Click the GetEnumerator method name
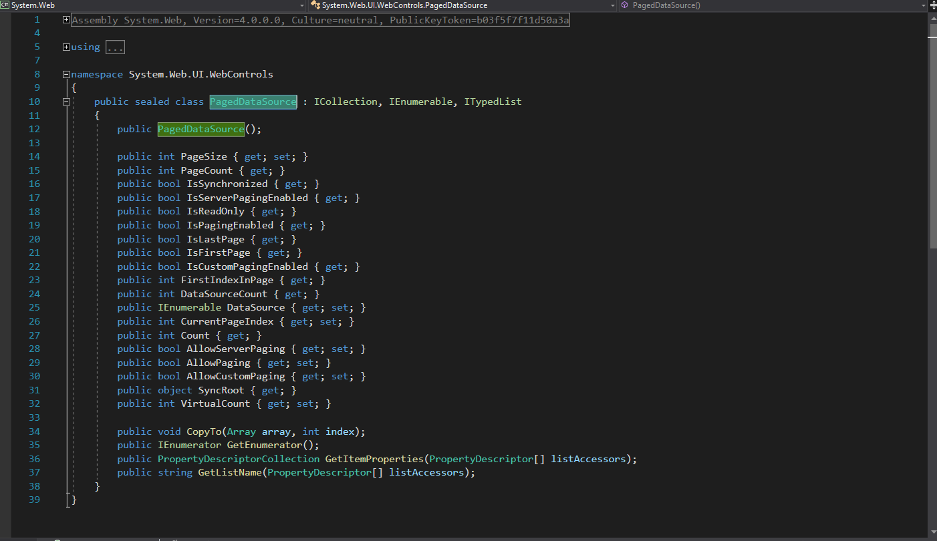Image resolution: width=937 pixels, height=541 pixels. coord(265,445)
